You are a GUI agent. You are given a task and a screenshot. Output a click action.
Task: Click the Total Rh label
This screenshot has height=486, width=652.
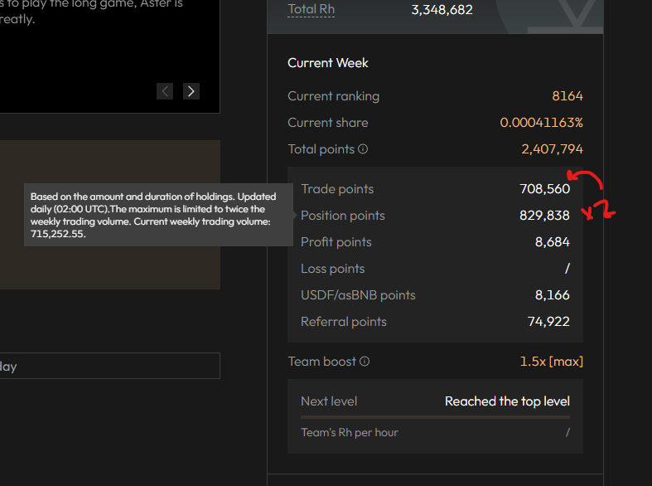tap(311, 9)
